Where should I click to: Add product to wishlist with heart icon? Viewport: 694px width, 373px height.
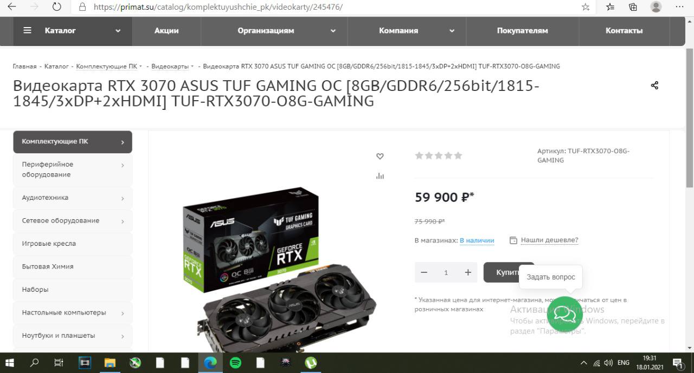tap(380, 156)
